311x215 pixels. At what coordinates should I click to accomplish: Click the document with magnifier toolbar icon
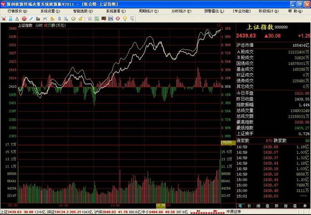(x=66, y=19)
